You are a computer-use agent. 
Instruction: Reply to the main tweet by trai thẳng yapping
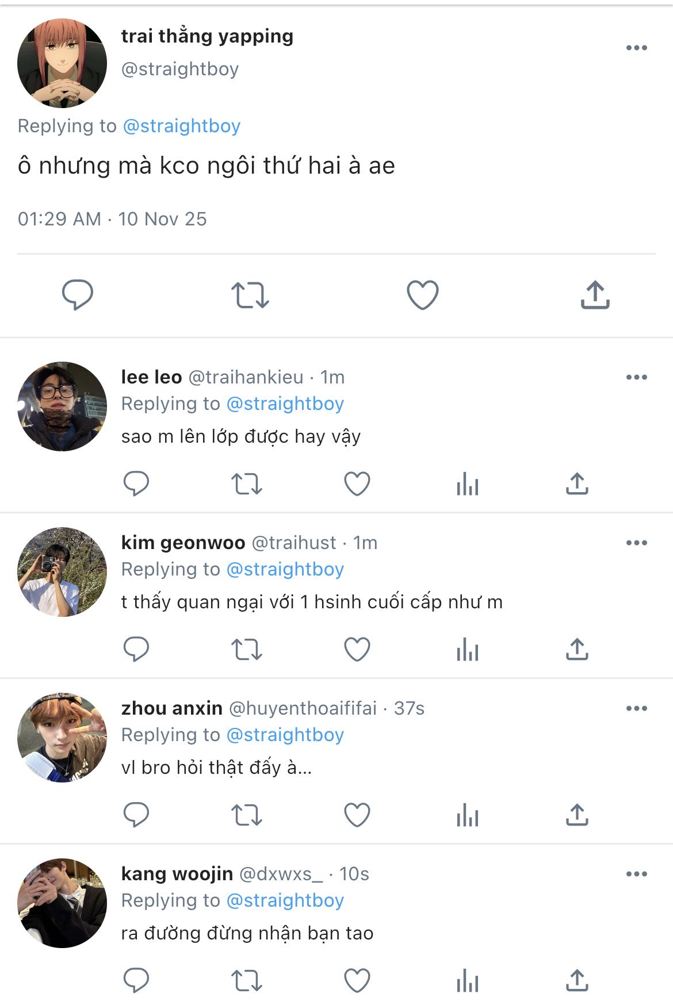[x=78, y=295]
